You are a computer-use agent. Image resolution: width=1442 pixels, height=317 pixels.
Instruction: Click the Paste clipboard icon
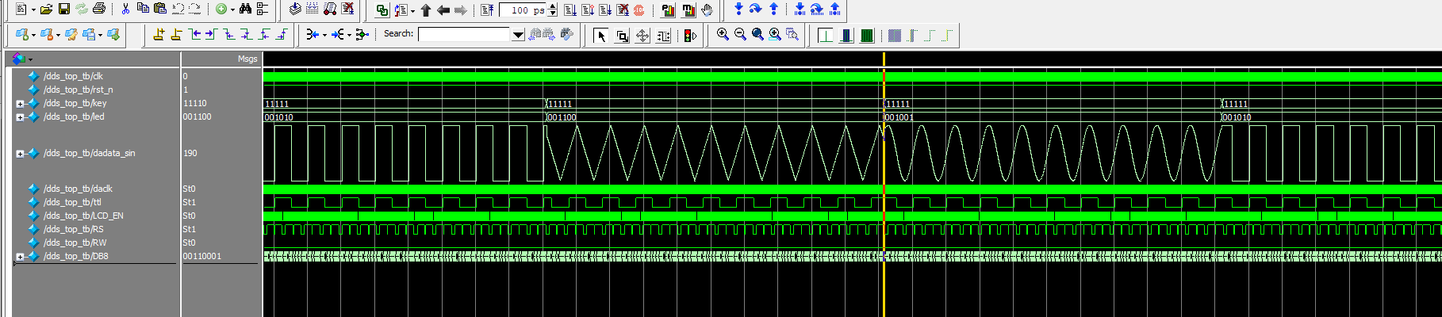coord(160,9)
